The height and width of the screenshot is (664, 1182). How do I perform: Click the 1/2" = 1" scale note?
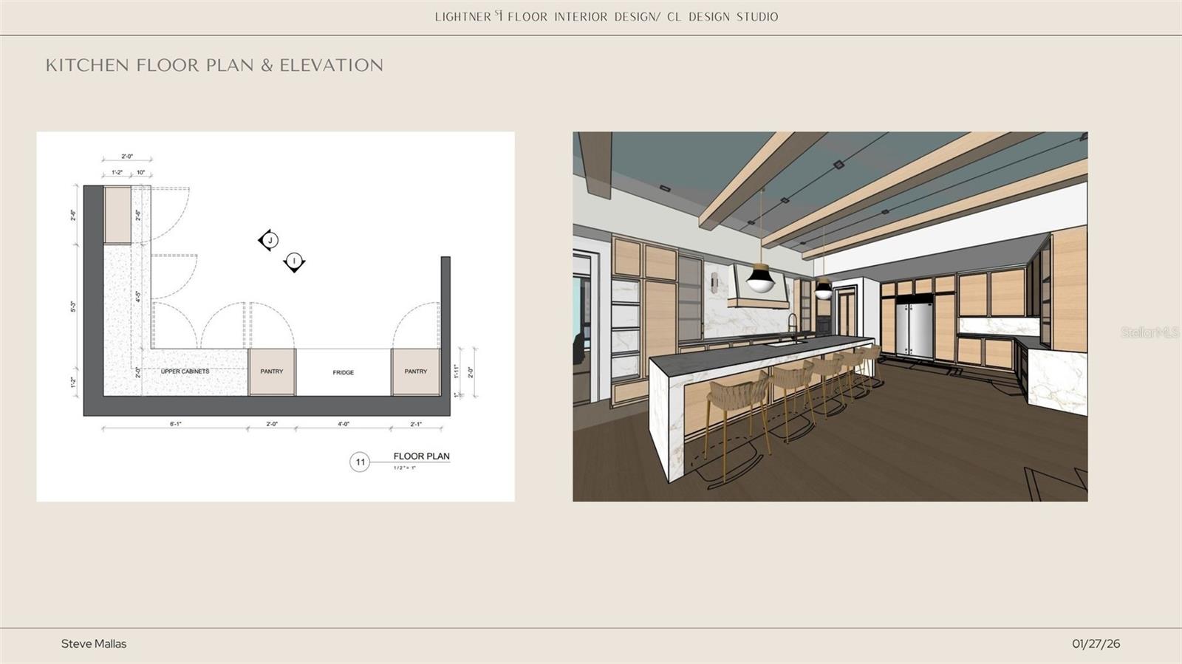[x=404, y=468]
